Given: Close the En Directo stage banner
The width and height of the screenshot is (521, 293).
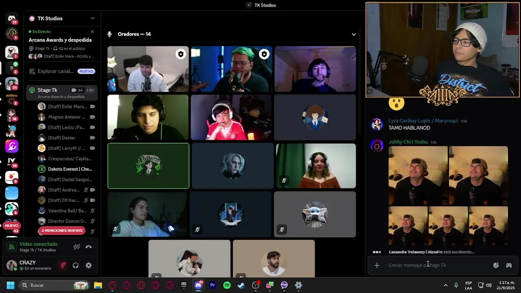Looking at the screenshot, I should click(92, 31).
